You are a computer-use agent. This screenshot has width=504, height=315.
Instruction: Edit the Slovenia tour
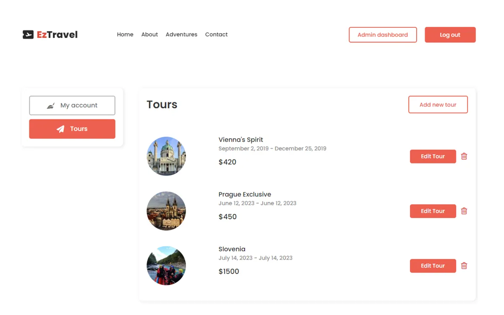[433, 265]
